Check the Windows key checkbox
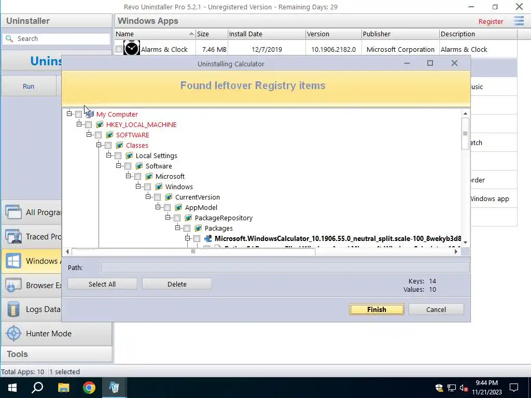The height and width of the screenshot is (398, 531). click(x=147, y=187)
